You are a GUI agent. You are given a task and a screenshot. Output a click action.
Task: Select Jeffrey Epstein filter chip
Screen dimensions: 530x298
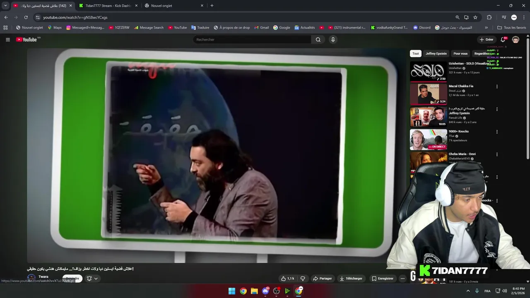pyautogui.click(x=436, y=53)
